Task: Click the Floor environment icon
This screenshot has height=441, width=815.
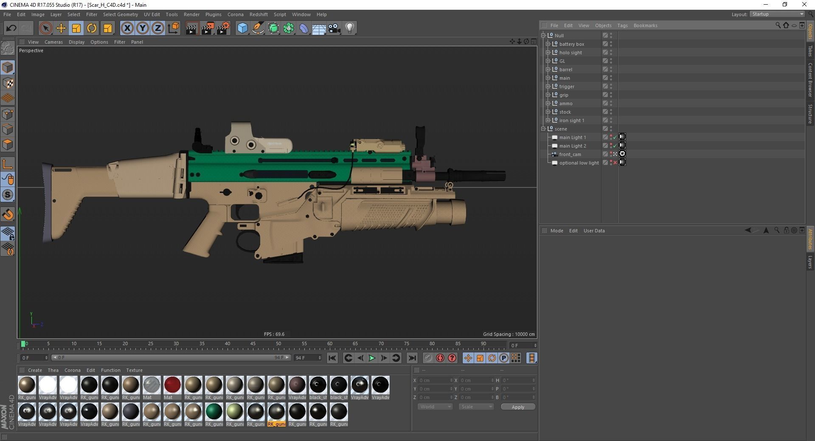Action: point(319,28)
